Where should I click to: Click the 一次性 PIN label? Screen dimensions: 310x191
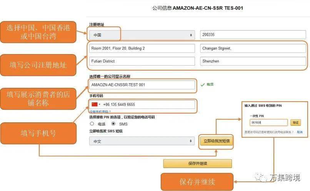(x=257, y=116)
